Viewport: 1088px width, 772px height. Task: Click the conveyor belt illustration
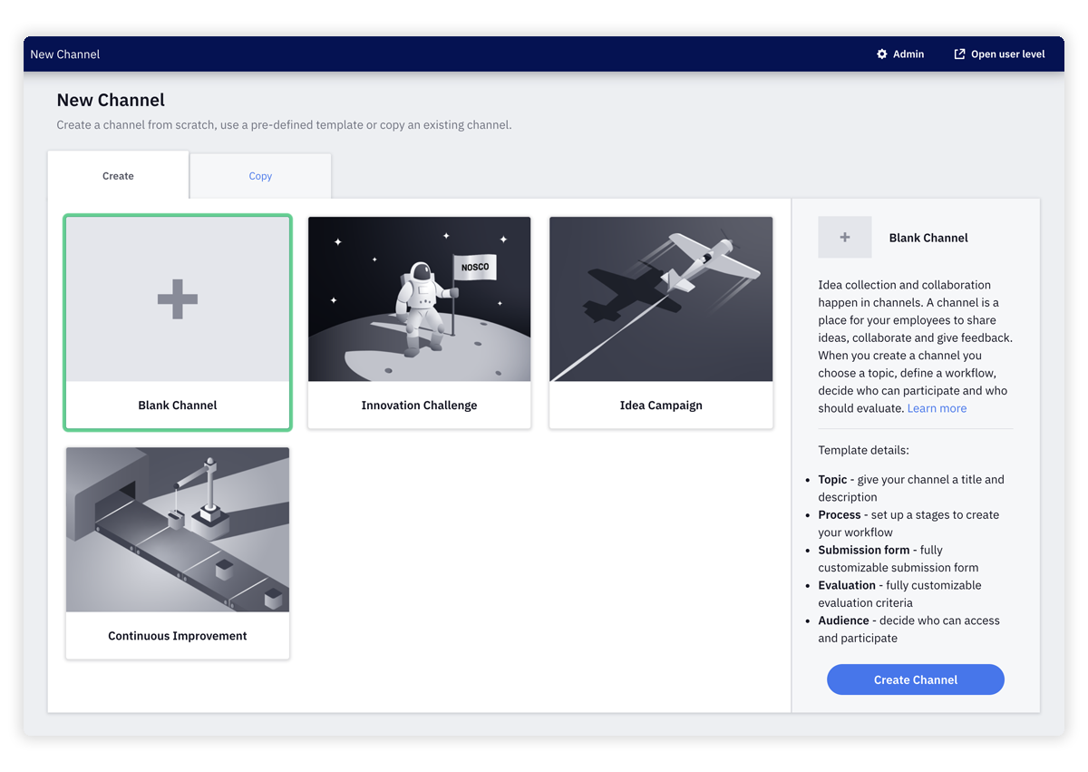pos(178,530)
